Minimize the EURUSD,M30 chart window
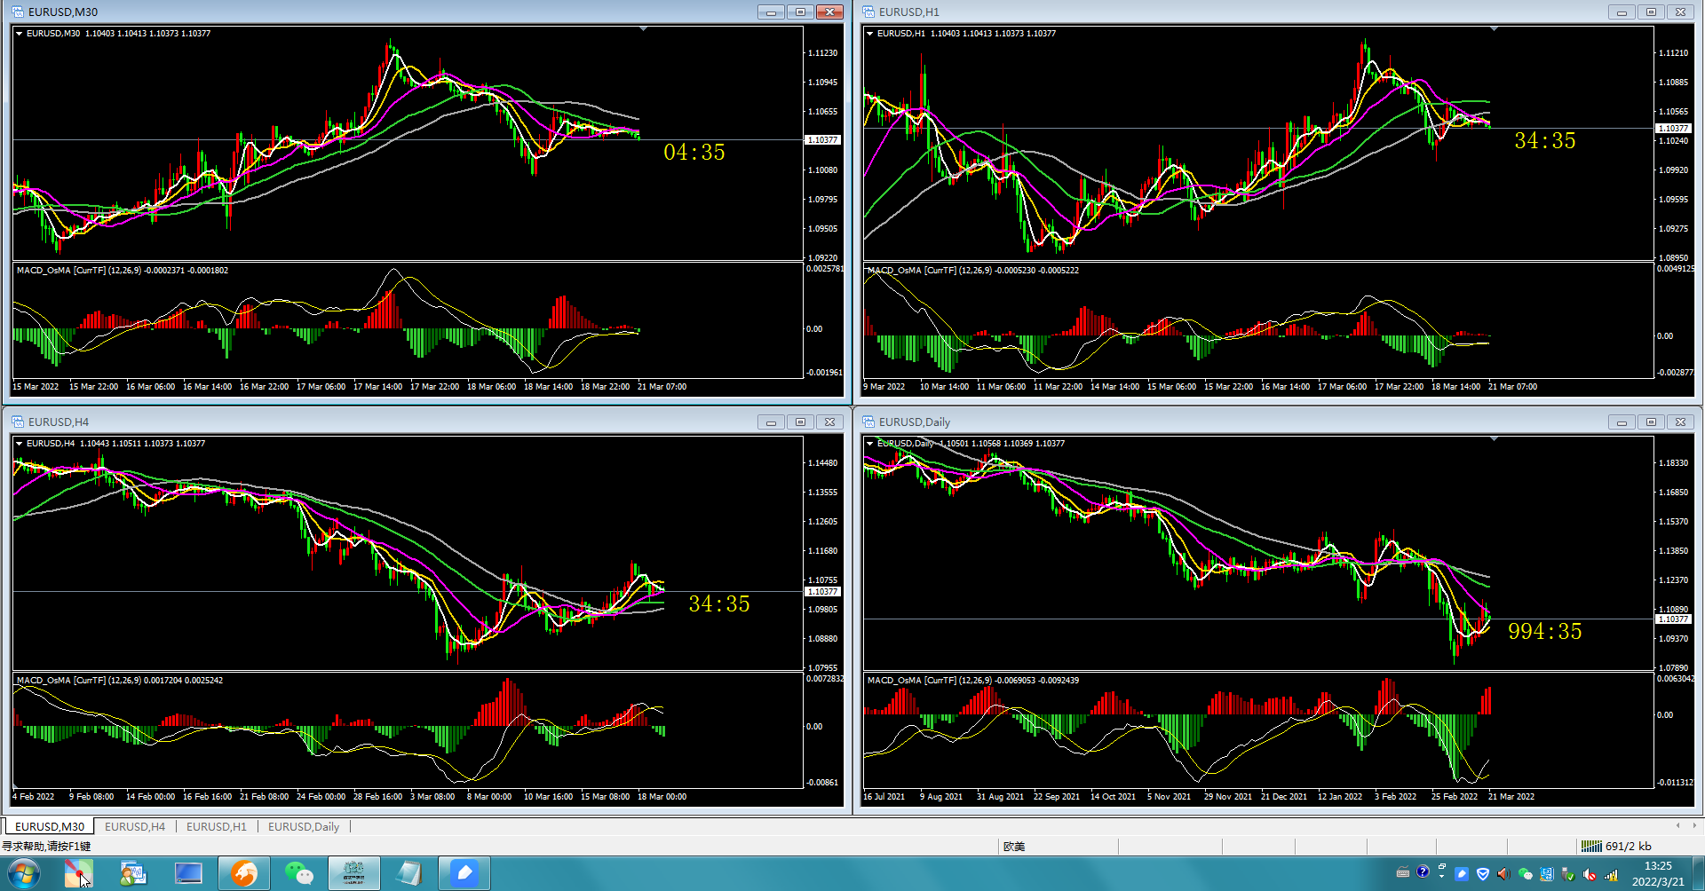1705x891 pixels. point(771,12)
